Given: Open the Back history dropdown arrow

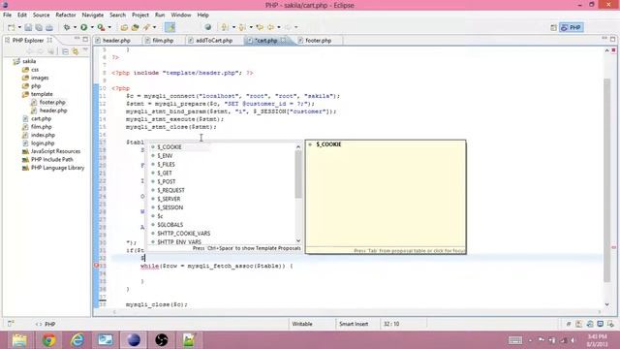Looking at the screenshot, I should click(x=279, y=27).
